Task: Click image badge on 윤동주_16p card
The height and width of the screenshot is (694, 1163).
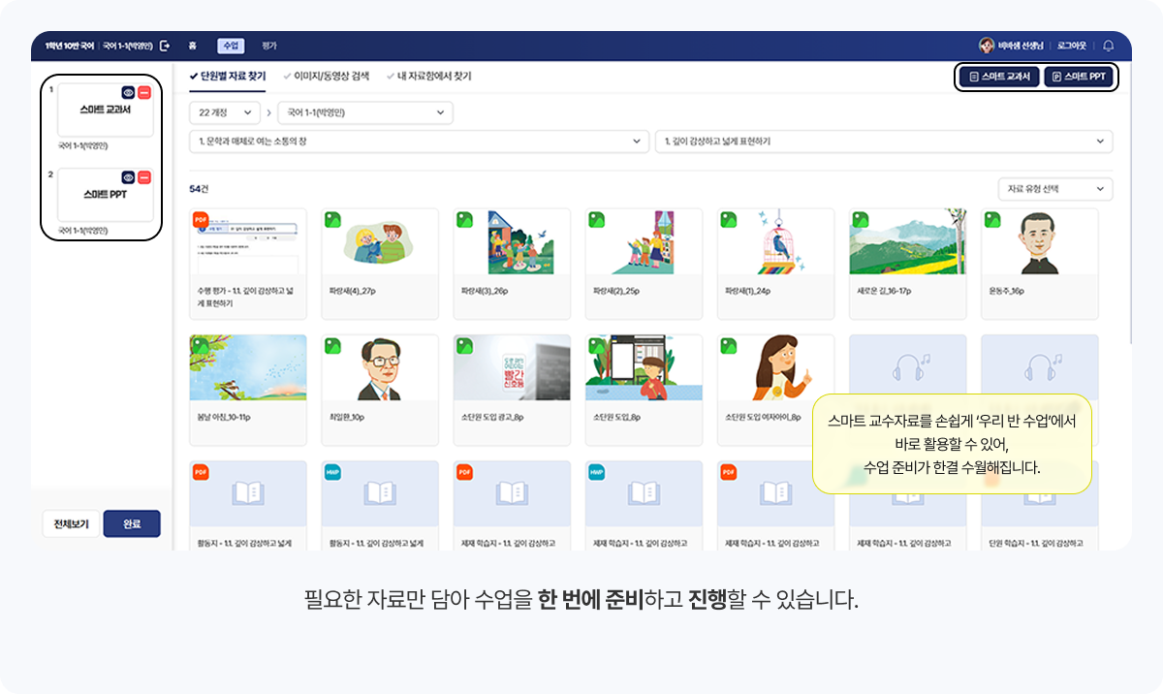Action: click(x=991, y=219)
